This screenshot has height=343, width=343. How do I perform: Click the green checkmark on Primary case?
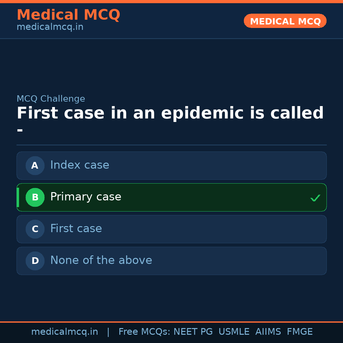[315, 198]
